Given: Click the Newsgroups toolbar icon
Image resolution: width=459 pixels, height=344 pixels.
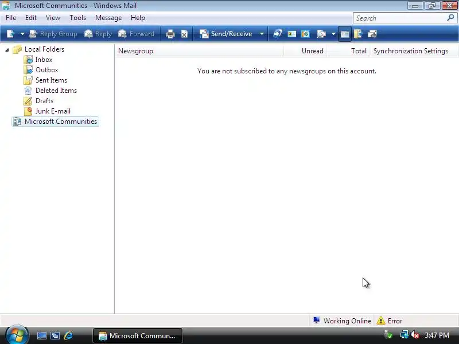Looking at the screenshot, I should point(278,34).
